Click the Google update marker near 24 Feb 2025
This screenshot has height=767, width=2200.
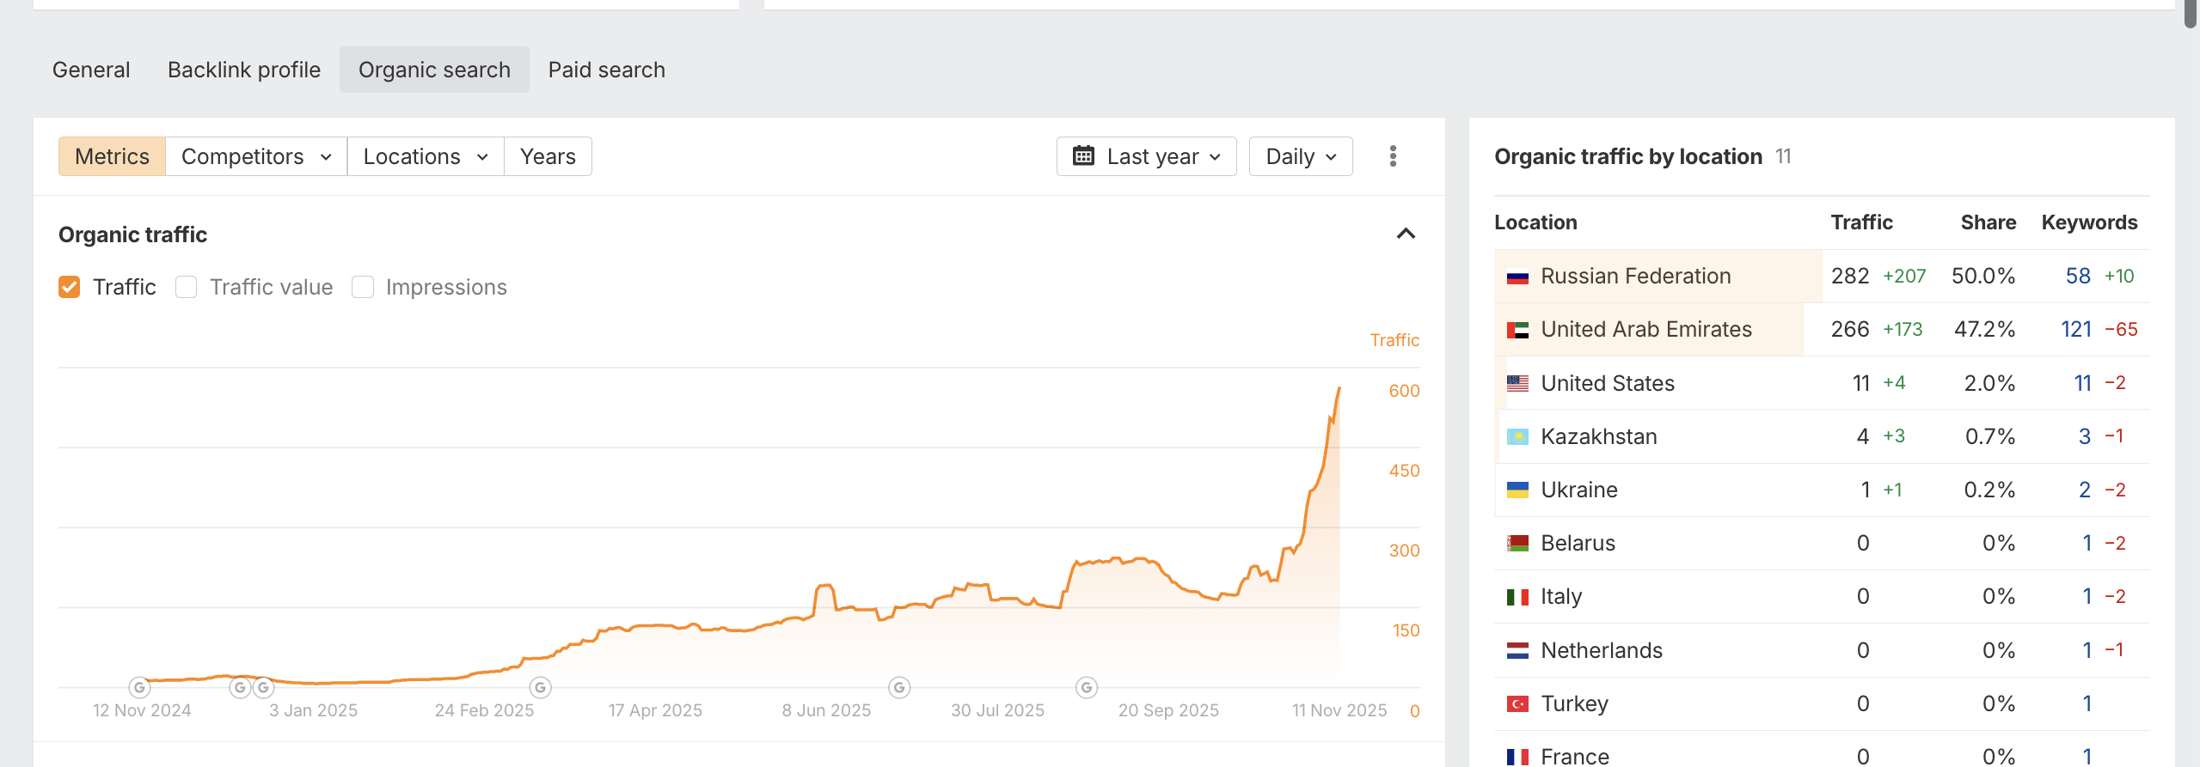540,687
